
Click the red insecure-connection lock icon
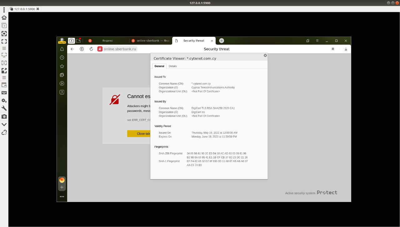click(100, 49)
